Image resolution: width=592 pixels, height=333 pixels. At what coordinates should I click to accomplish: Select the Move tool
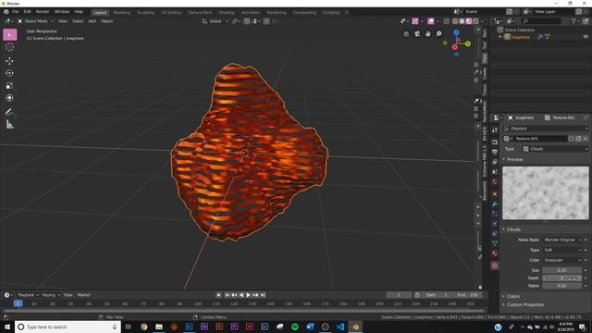click(10, 61)
